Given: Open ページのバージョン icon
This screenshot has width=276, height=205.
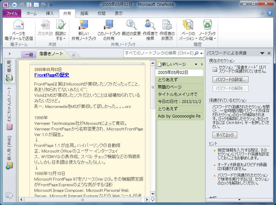Looking at the screenshot, I should [x=188, y=24].
